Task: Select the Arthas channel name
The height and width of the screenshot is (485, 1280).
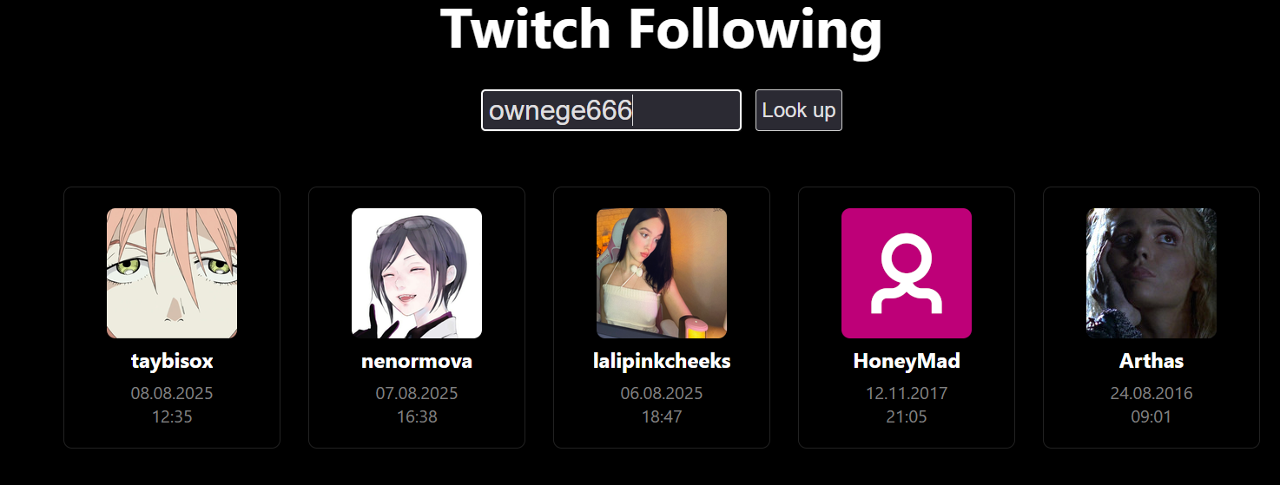Action: point(1151,361)
